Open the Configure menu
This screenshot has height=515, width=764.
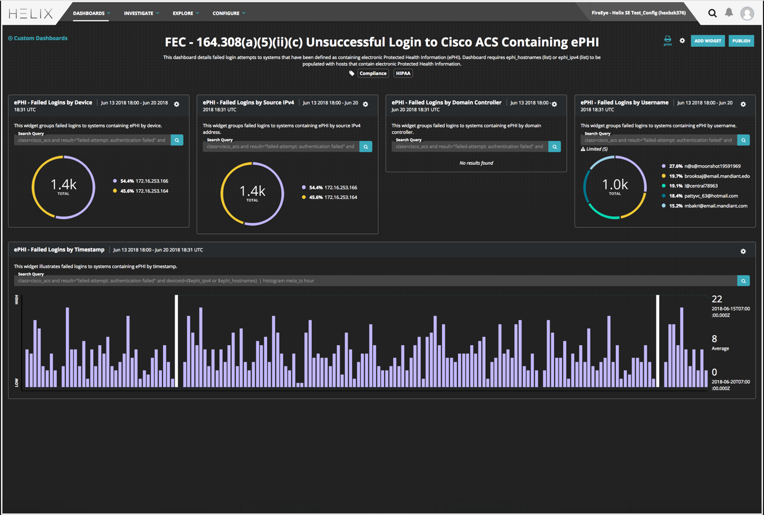coord(229,13)
